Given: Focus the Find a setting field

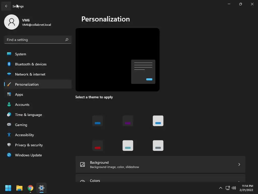Looking at the screenshot, I should click(38, 40).
